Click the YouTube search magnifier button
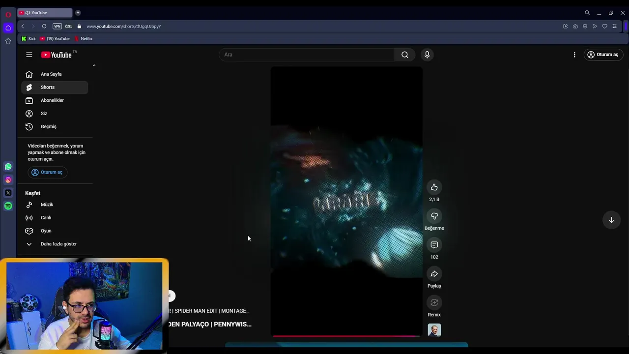The width and height of the screenshot is (629, 354). [405, 55]
